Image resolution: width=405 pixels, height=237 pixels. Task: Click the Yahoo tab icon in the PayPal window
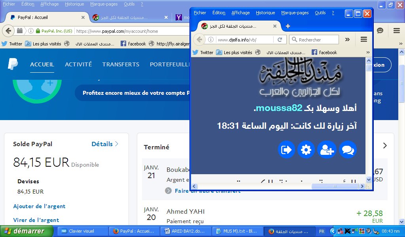(178, 17)
